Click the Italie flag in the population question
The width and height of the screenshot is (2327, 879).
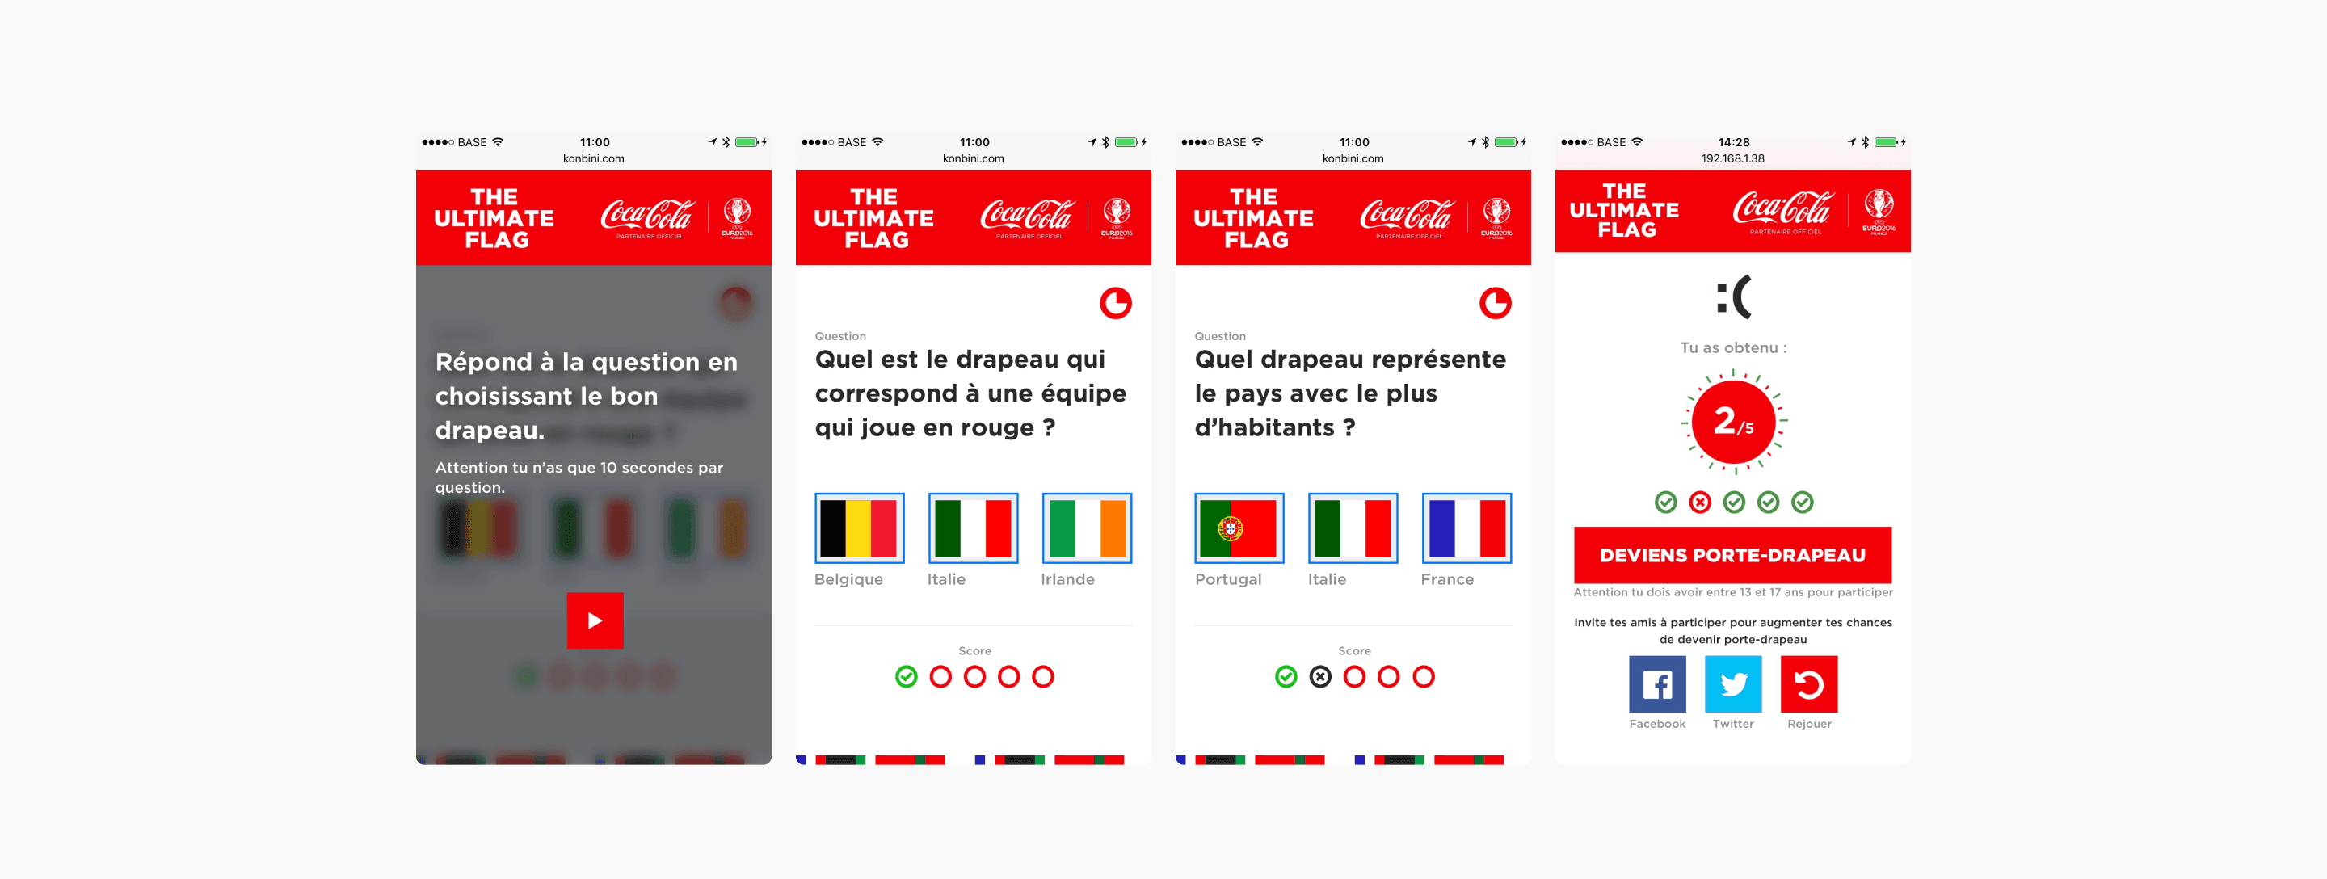click(x=1353, y=528)
